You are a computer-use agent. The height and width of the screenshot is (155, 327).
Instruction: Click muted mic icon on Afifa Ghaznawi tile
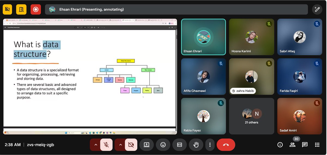(221, 64)
